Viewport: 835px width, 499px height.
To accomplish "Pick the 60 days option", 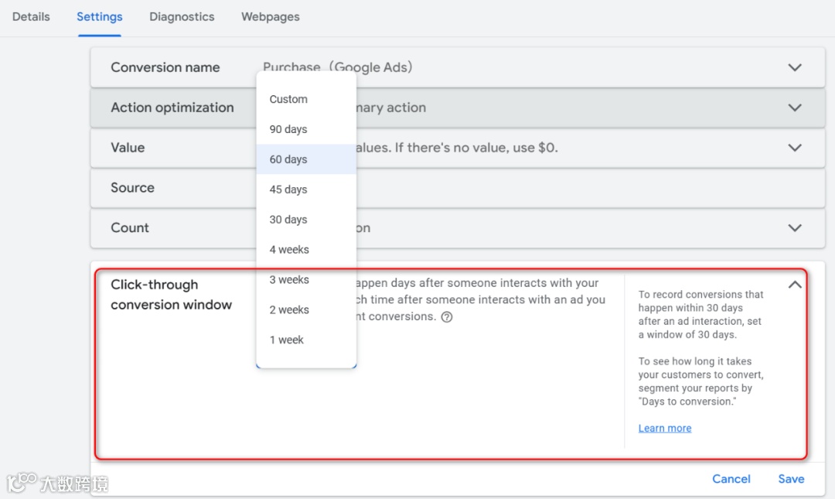I will click(x=288, y=159).
